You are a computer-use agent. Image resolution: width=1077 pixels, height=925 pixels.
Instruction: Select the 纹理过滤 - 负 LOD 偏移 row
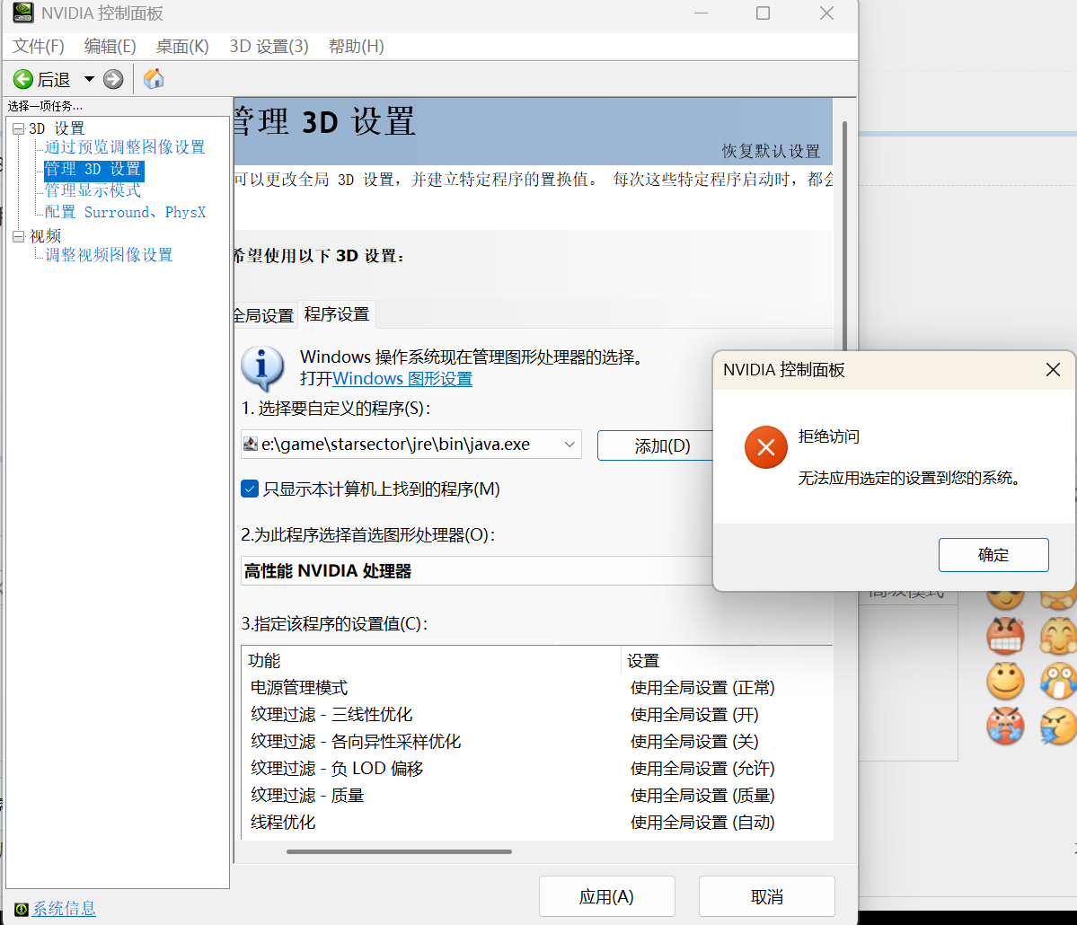(x=537, y=768)
